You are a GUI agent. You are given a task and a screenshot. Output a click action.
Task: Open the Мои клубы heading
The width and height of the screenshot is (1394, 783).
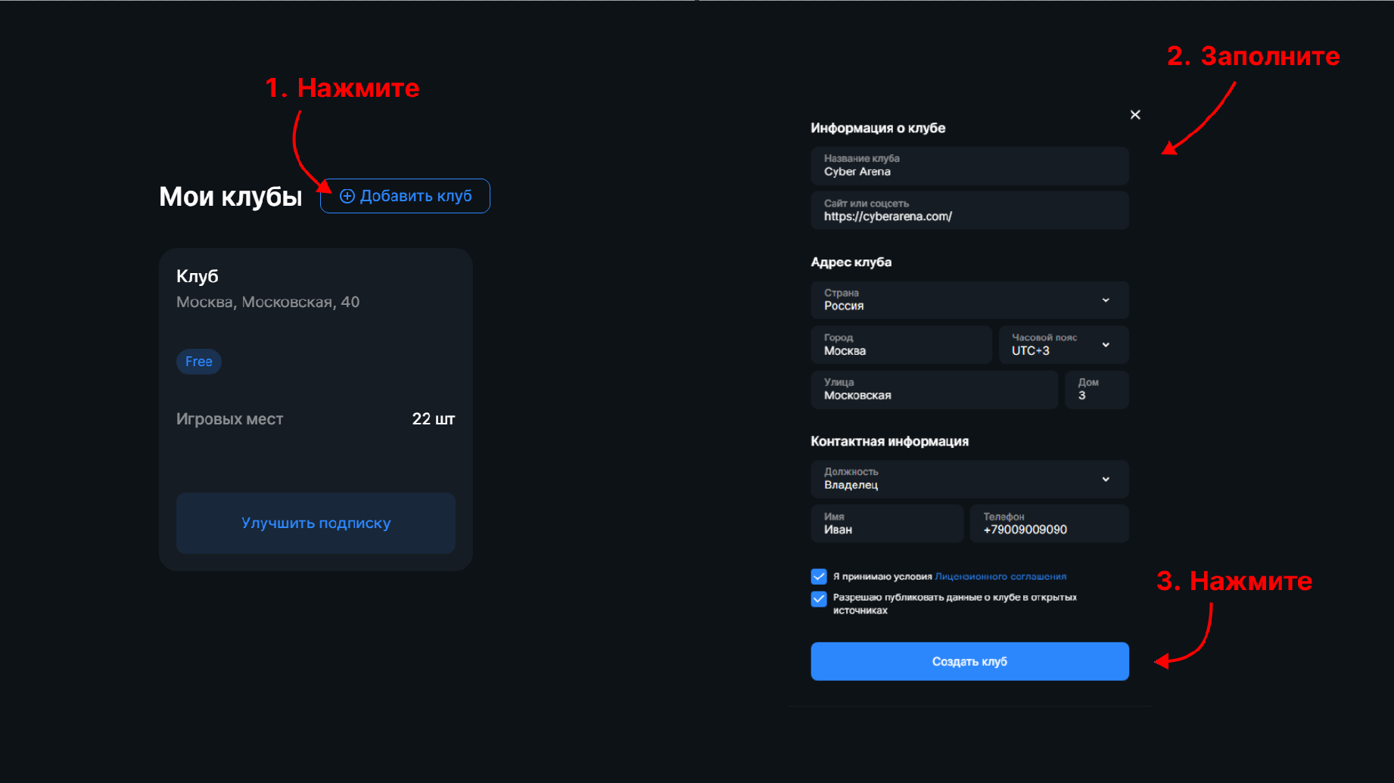229,196
